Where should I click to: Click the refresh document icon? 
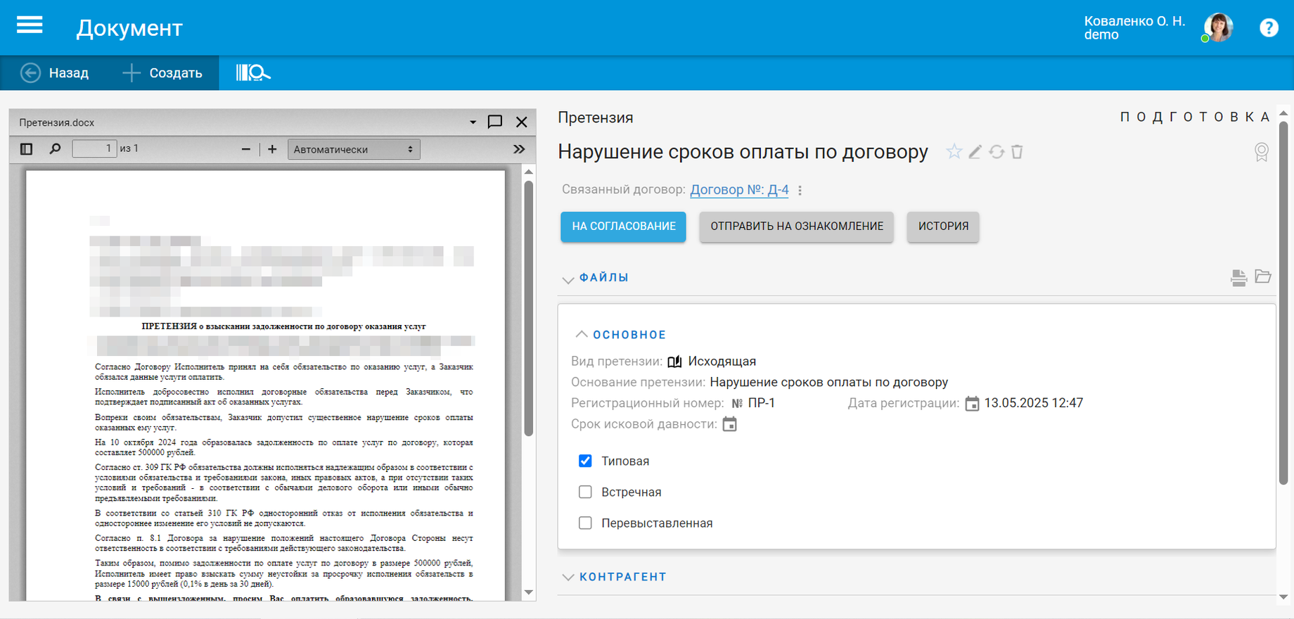pos(996,152)
